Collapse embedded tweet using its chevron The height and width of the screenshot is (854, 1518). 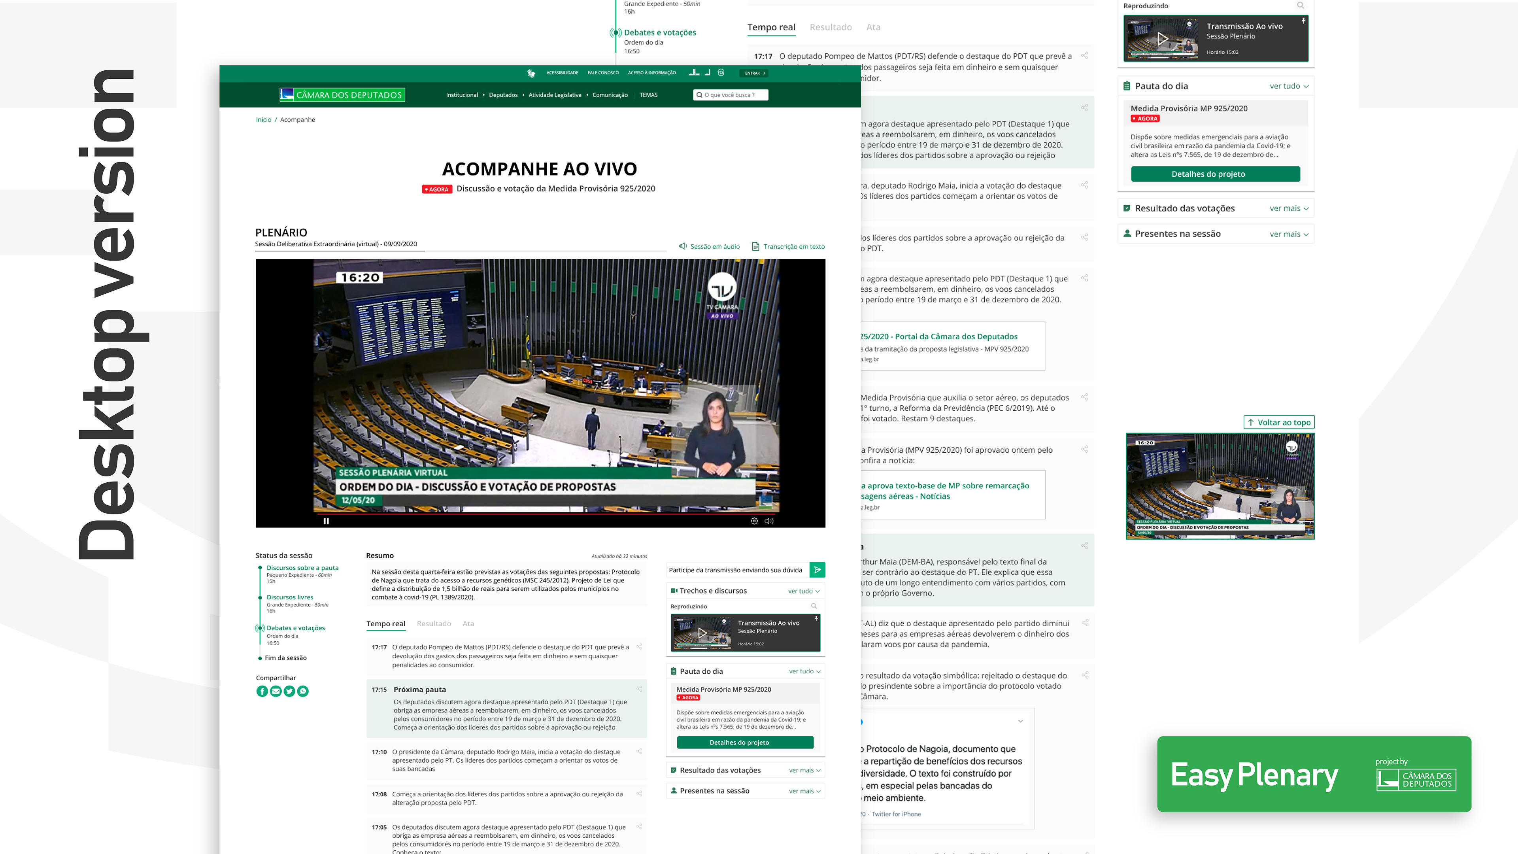[1021, 722]
